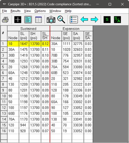Open the black crosshair graphics window icon

point(18,19)
